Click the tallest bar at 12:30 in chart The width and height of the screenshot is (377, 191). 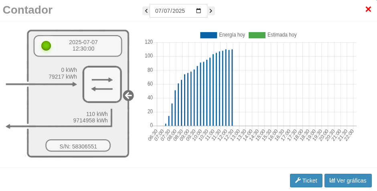pos(232,88)
